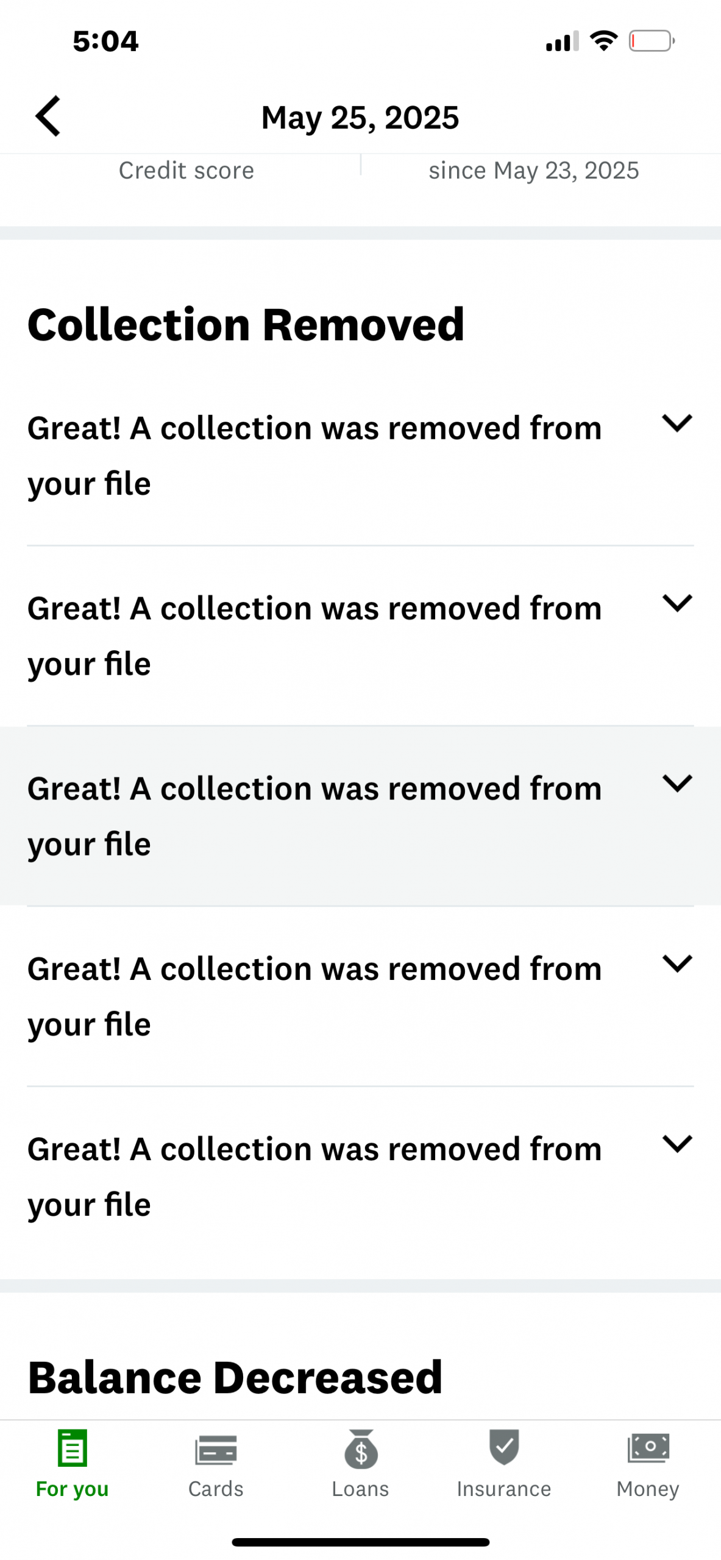Tap the home indicator bar
The height and width of the screenshot is (1560, 721).
click(x=360, y=1542)
